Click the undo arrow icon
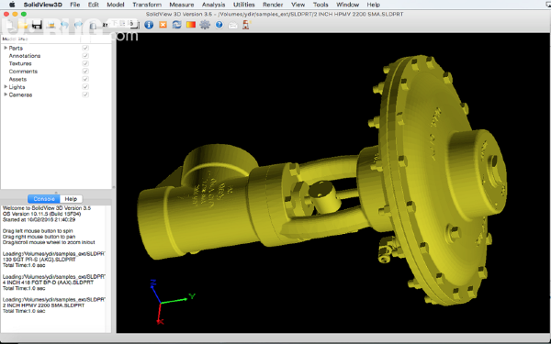Image resolution: width=551 pixels, height=344 pixels. 64,25
